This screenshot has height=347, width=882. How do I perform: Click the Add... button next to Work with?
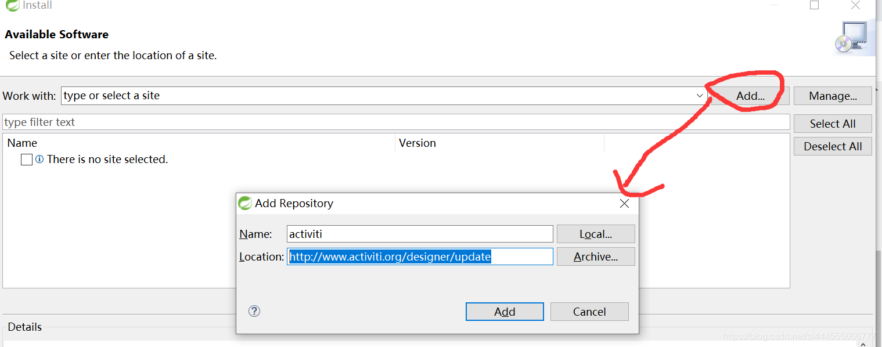click(750, 96)
